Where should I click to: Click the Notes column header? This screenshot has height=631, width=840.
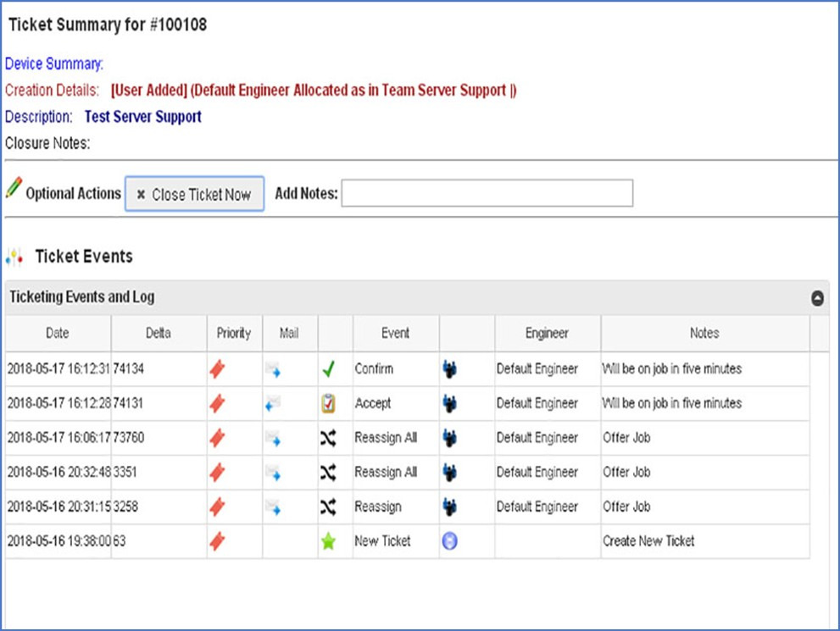tap(704, 333)
